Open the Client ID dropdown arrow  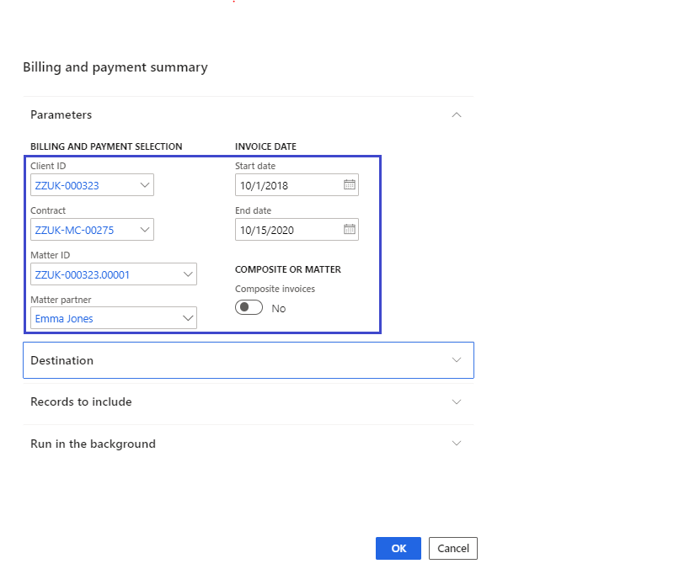click(x=145, y=184)
